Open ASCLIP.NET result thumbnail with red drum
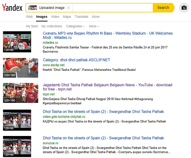 click(21, 68)
